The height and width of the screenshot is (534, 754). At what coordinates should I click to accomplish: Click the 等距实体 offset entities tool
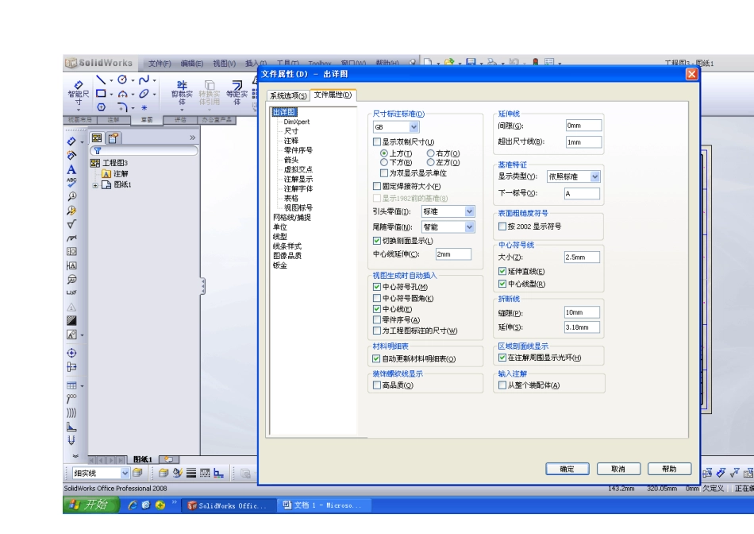tap(237, 92)
